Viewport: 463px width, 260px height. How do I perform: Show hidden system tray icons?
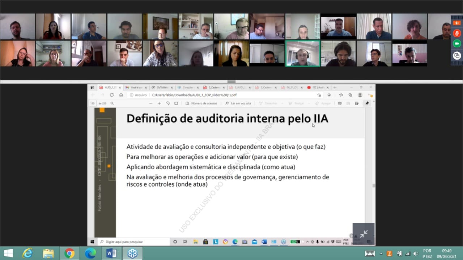coord(381,253)
